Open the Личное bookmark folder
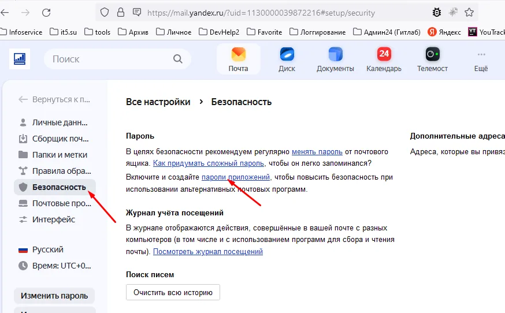Viewport: 505px width, 313px height. [x=173, y=32]
